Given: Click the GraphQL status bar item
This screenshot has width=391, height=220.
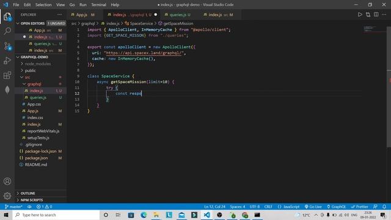Looking at the screenshot, I should point(337,207).
